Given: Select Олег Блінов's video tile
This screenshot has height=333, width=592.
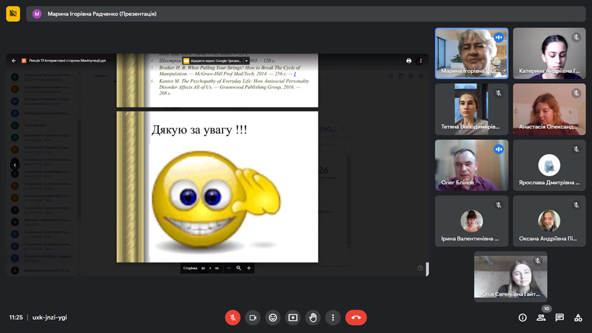Looking at the screenshot, I should 471,165.
